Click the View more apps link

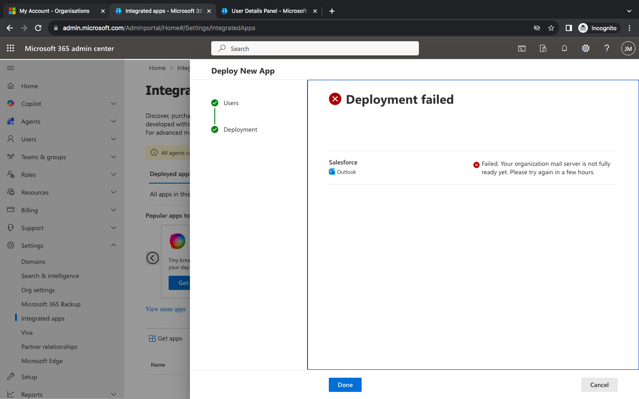pyautogui.click(x=166, y=309)
